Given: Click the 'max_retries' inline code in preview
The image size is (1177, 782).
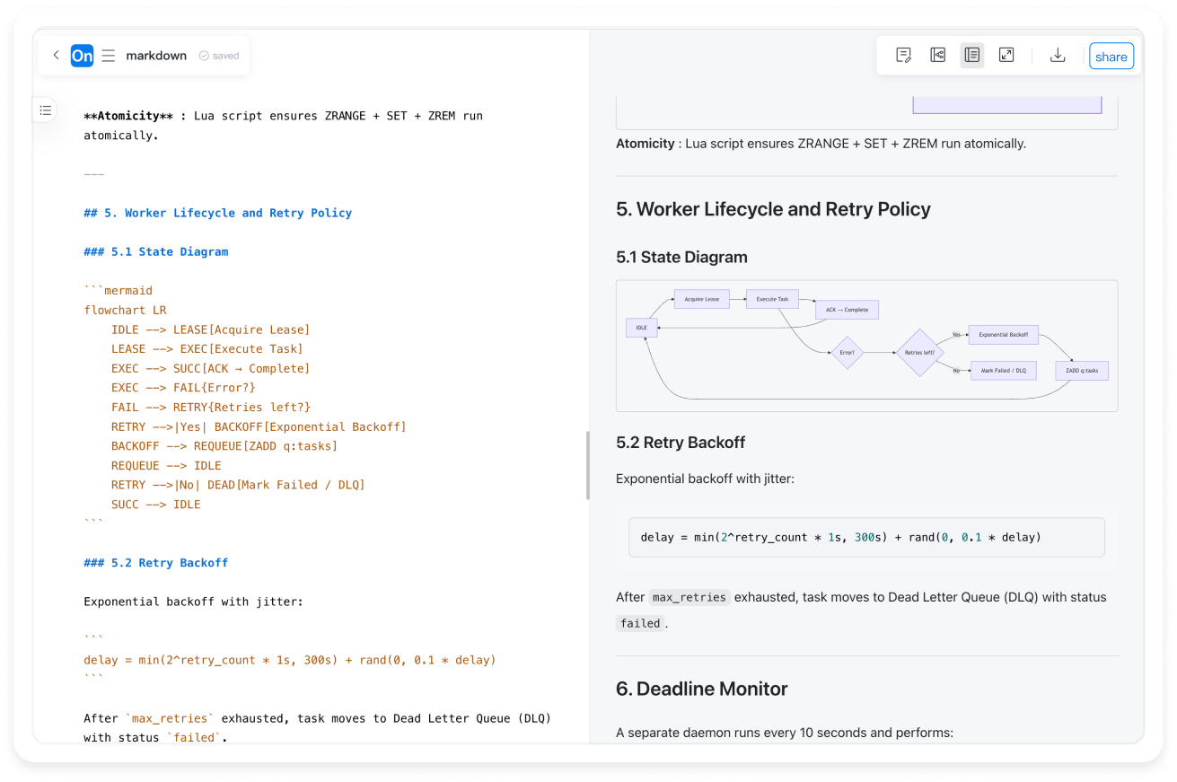Looking at the screenshot, I should pyautogui.click(x=690, y=597).
